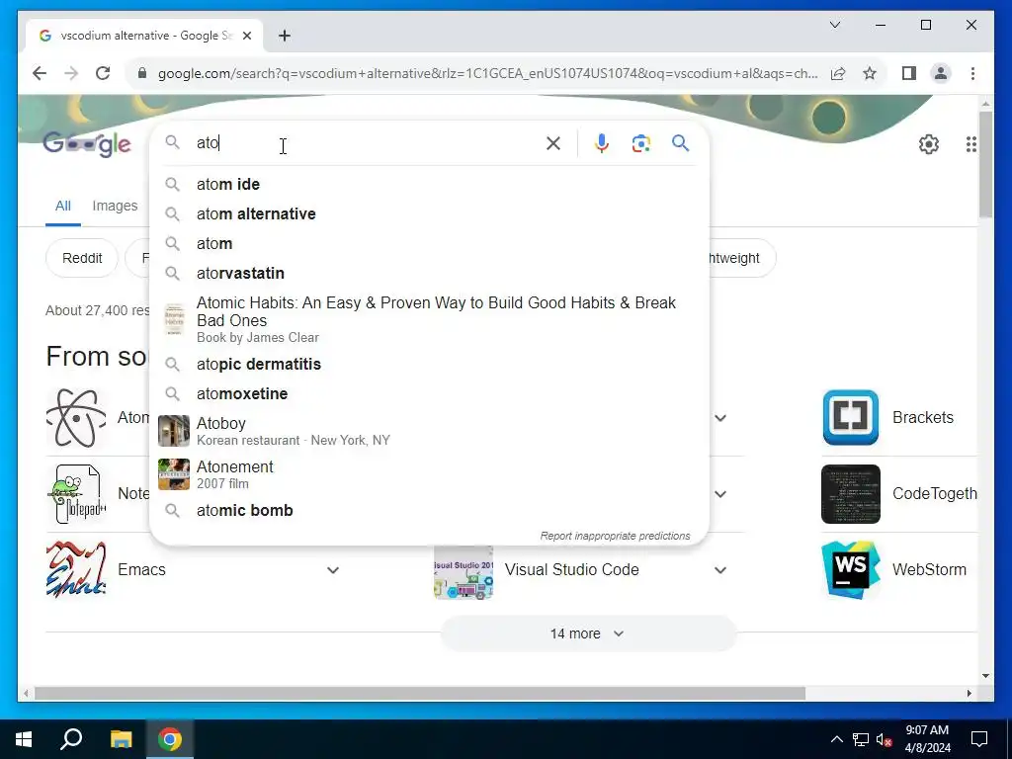The image size is (1012, 759).
Task: Select the Atoboy restaurant suggestion
Action: [429, 431]
